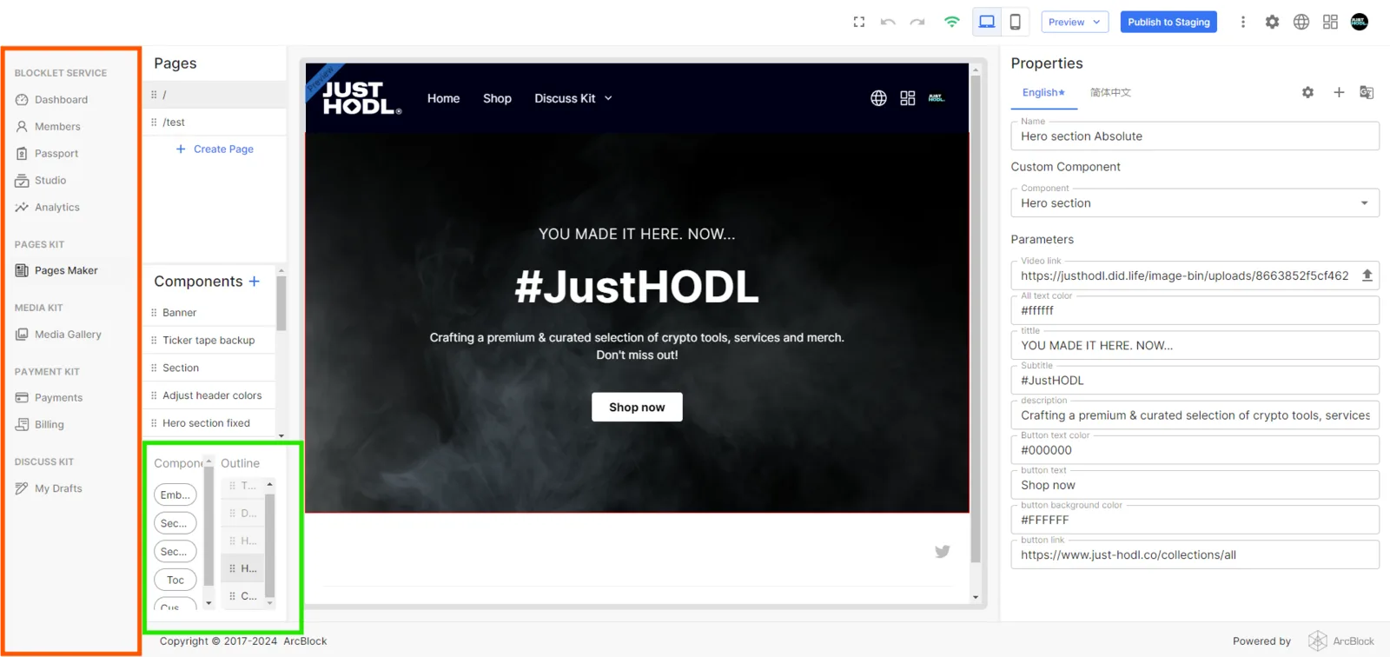
Task: Insert the Toc component chip
Action: point(175,580)
